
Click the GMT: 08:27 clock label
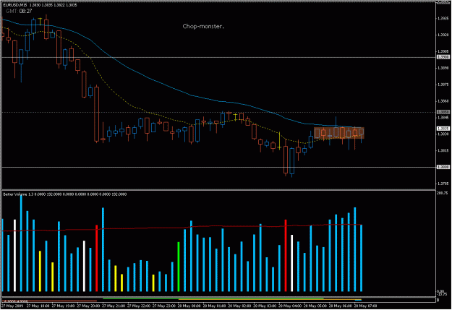19,12
